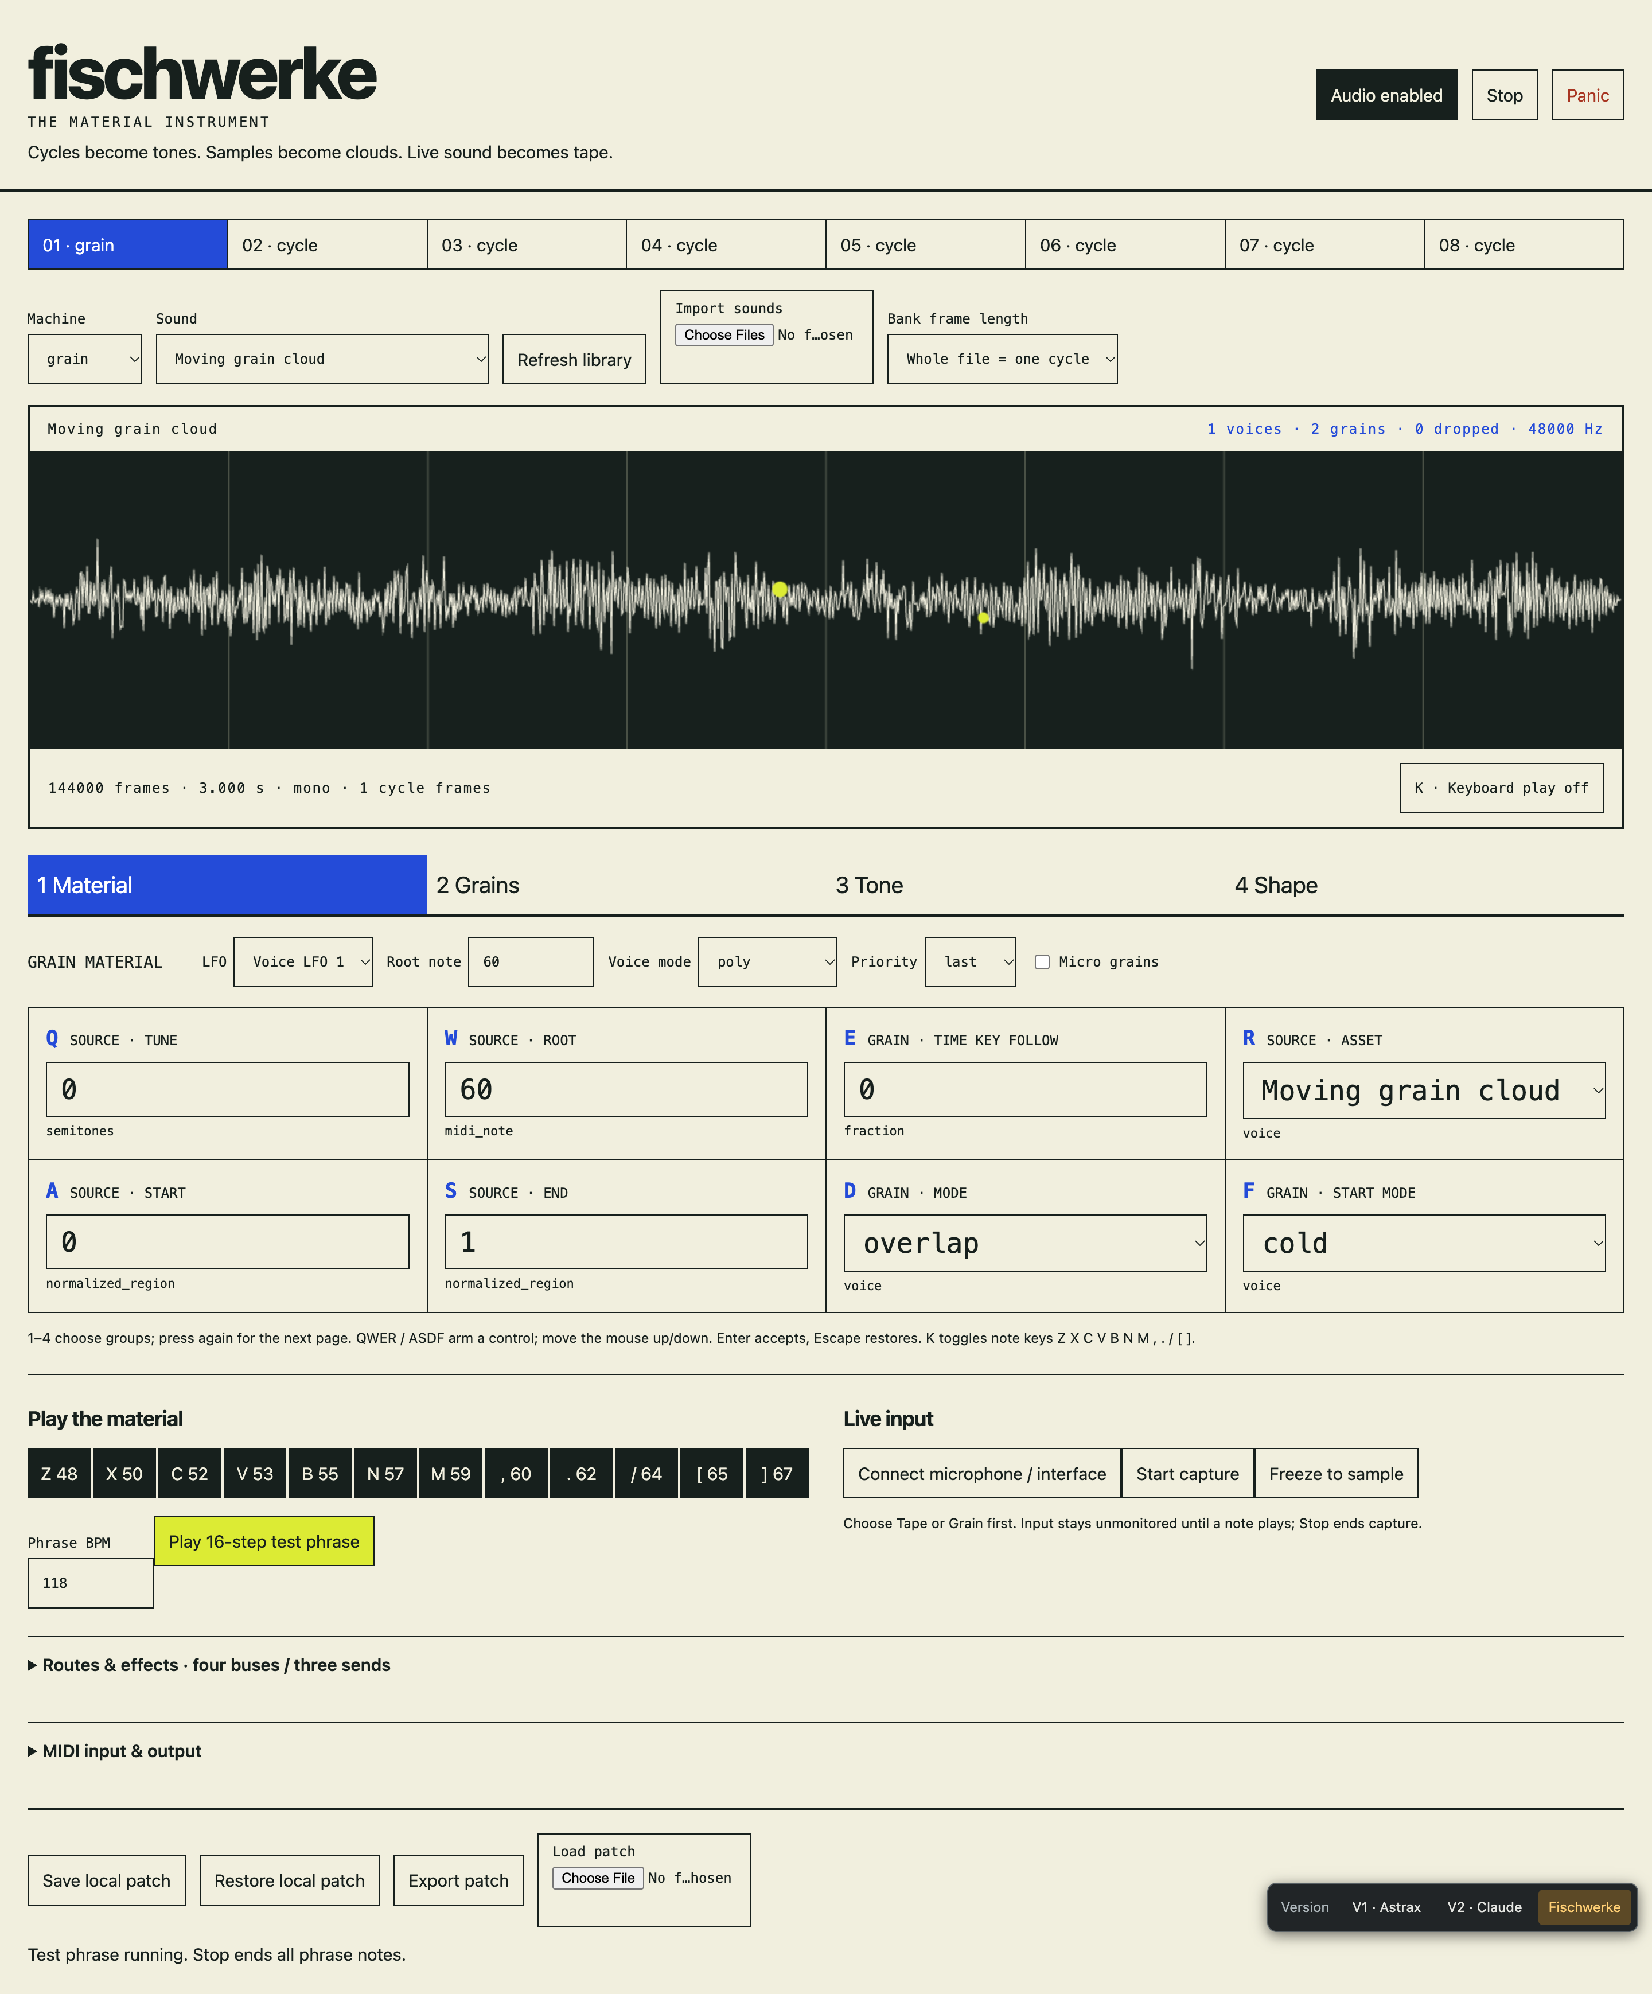Enable the Micro grains checkbox
The width and height of the screenshot is (1652, 1994).
pos(1042,962)
